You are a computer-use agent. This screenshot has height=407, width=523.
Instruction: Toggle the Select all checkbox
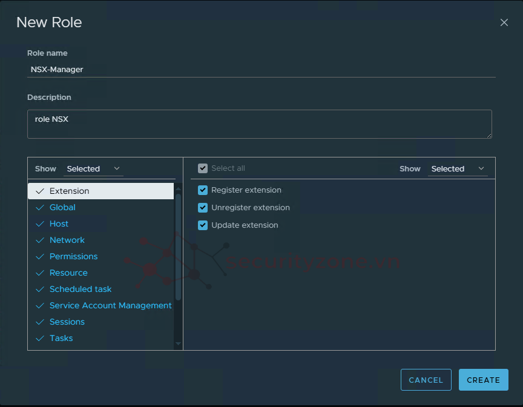click(x=203, y=168)
